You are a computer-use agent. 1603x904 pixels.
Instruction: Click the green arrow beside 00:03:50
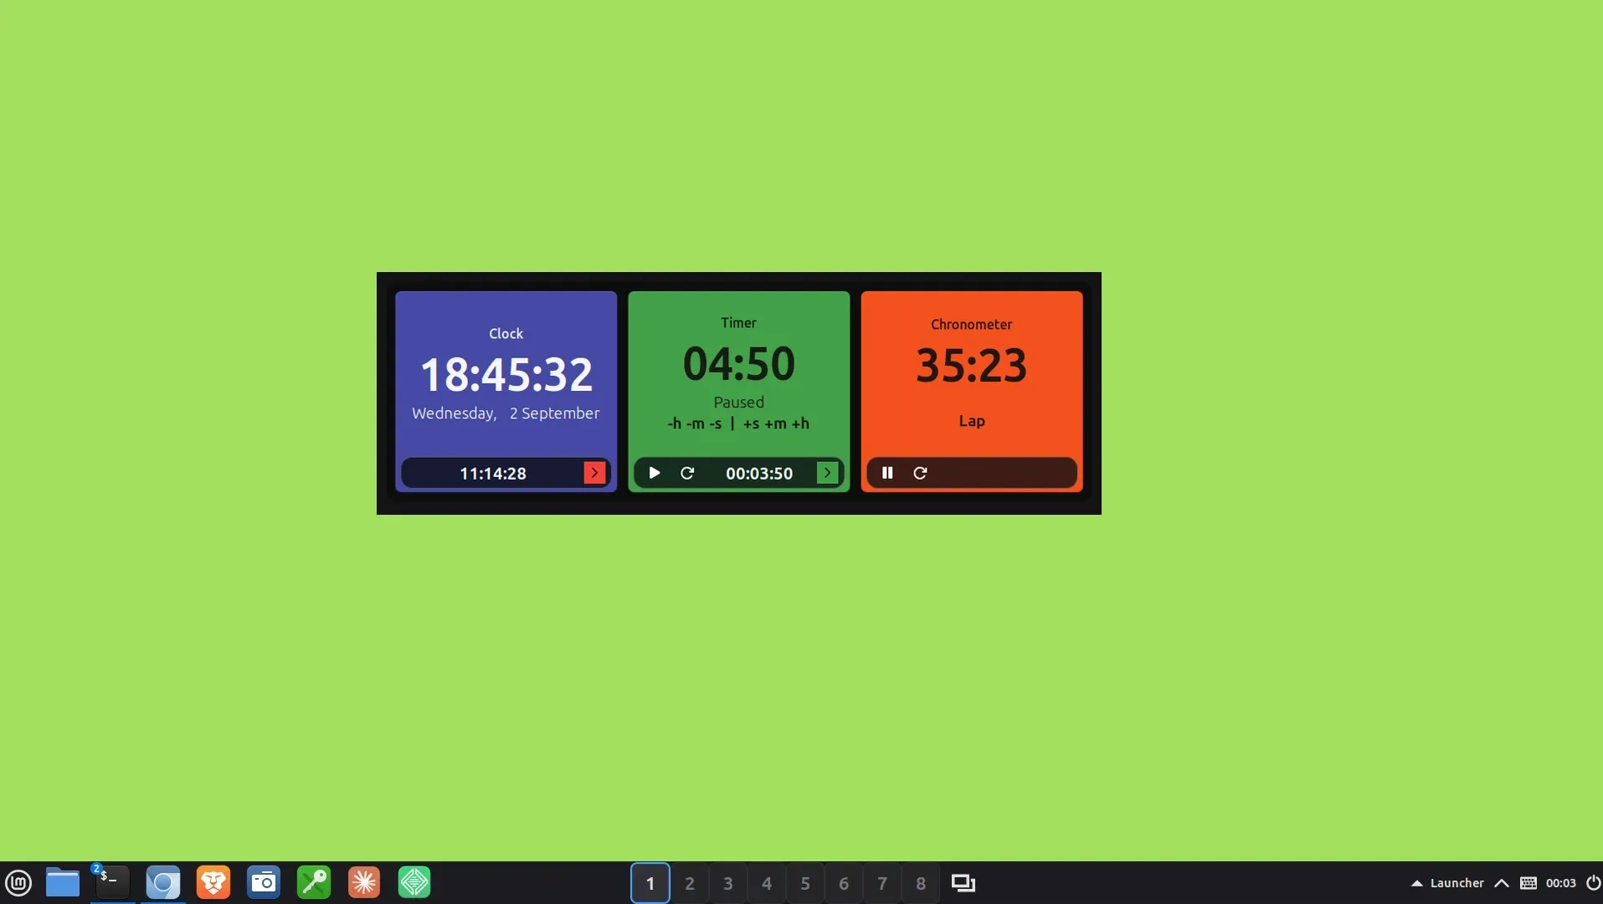(x=827, y=473)
